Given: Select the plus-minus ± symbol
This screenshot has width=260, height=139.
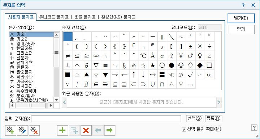Looking at the screenshot, I should (190, 46).
